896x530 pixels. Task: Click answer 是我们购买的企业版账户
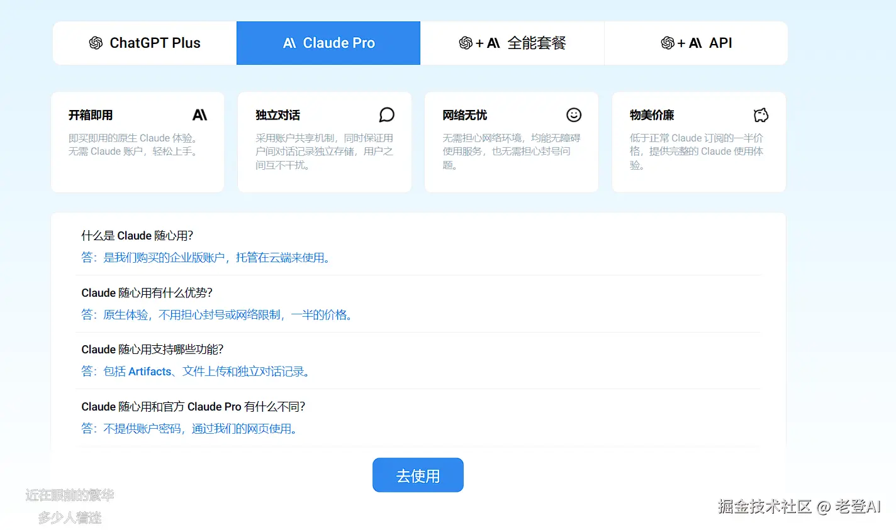[x=208, y=258]
